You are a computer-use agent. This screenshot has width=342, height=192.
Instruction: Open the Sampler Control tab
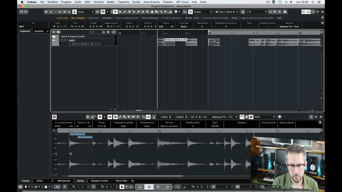tap(100, 181)
